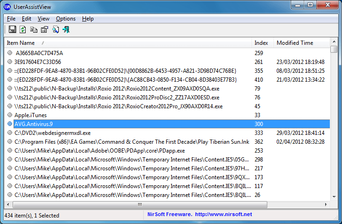Screen dimensions: 342x224
Task: Click the UserAssistView title bar app icon
Action: point(7,7)
